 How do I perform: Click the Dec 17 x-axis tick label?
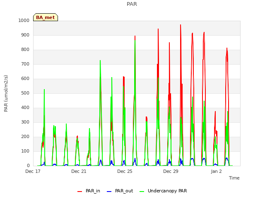pos(33,171)
